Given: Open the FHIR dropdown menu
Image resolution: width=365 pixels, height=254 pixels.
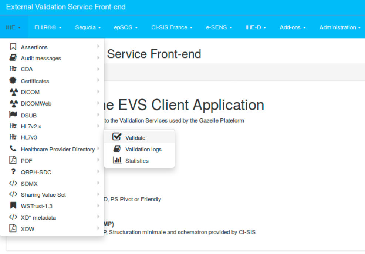Looking at the screenshot, I should point(48,27).
